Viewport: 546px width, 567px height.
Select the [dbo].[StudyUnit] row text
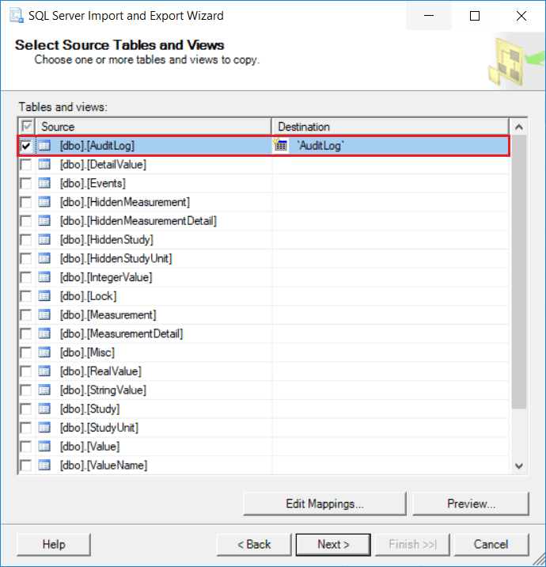point(100,428)
